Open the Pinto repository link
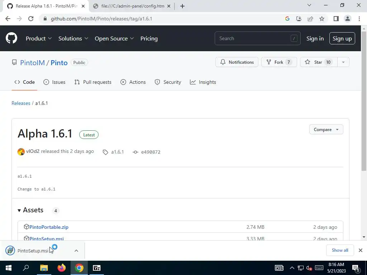This screenshot has width=367, height=275. click(x=59, y=63)
